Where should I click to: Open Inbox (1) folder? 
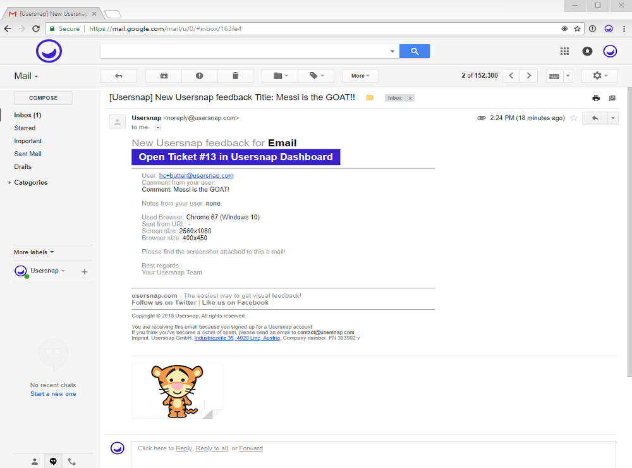[x=27, y=115]
